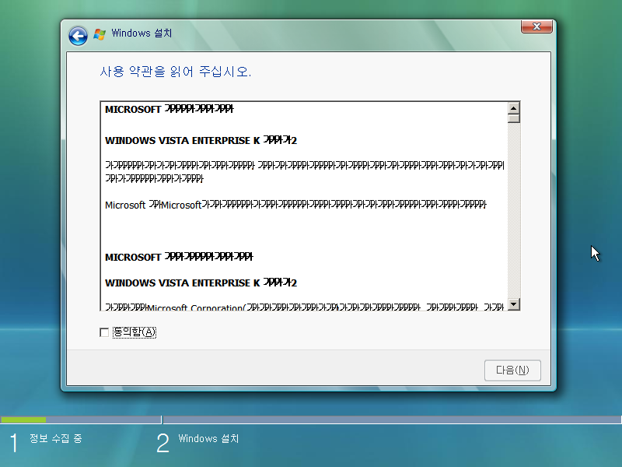Viewport: 622px width, 467px height.
Task: Click step 2 Windows 설치 label
Action: pyautogui.click(x=208, y=438)
